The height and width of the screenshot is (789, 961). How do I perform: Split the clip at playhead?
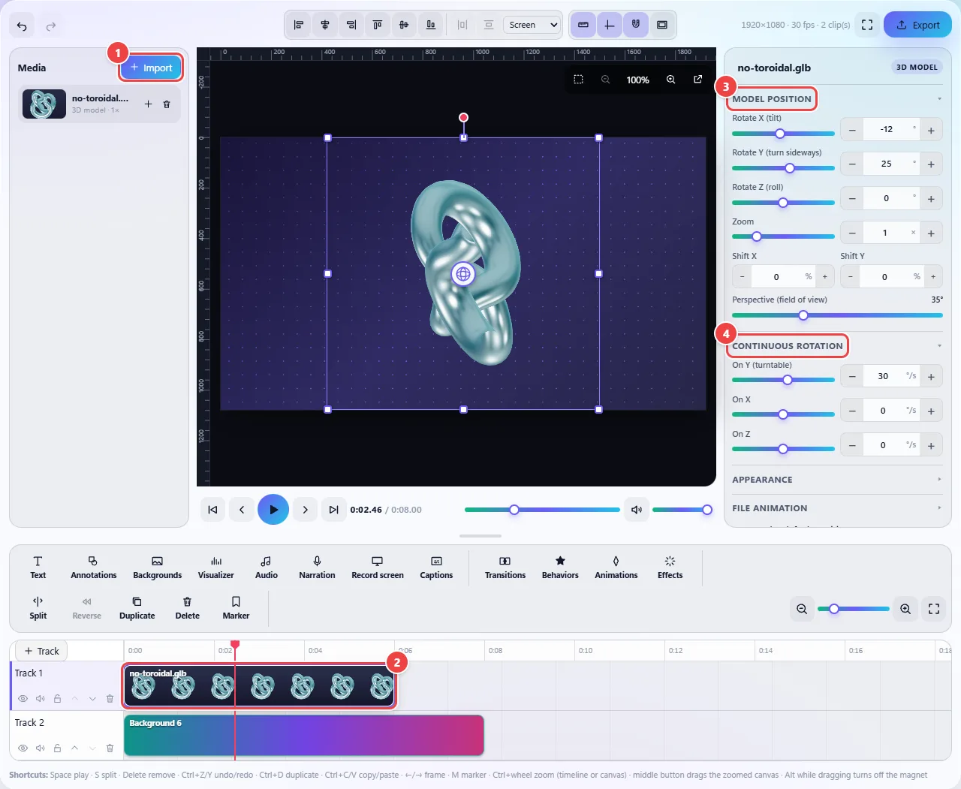click(38, 608)
